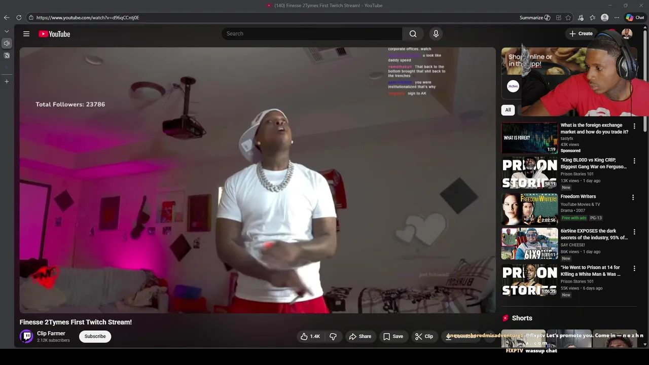Open the YouTube account avatar menu
Image resolution: width=649 pixels, height=365 pixels.
pos(627,34)
